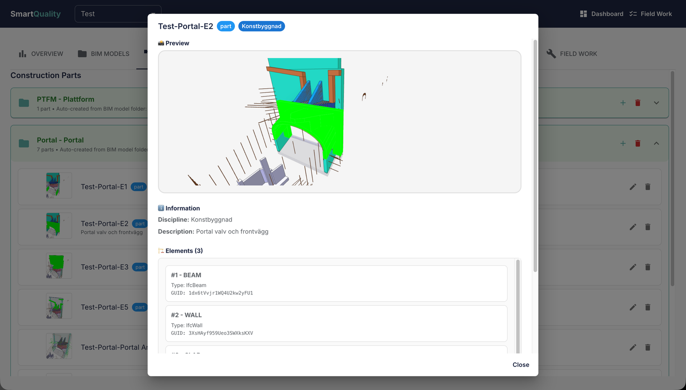The height and width of the screenshot is (390, 686).
Task: Add a part to PTFM - Plattform
Action: (x=623, y=103)
